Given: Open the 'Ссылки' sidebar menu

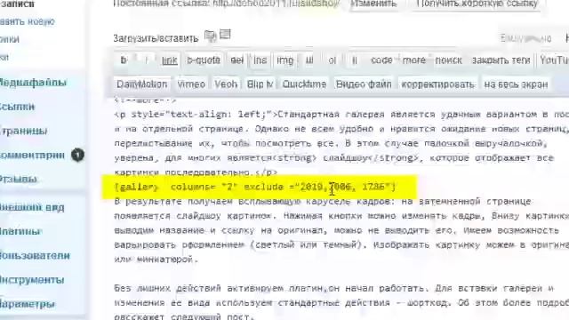Looking at the screenshot, I should [18, 107].
